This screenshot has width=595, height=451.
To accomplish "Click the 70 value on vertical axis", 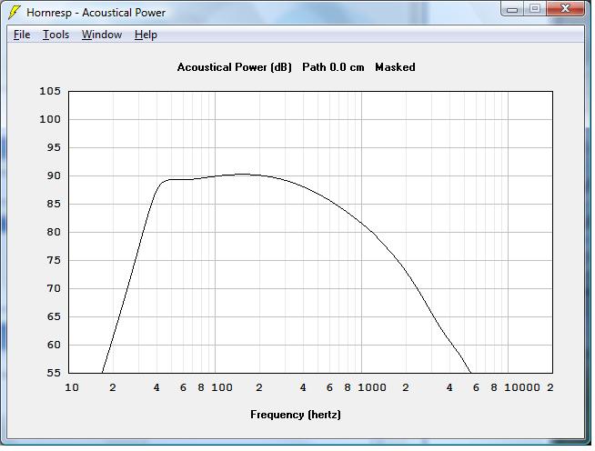I will pyautogui.click(x=54, y=288).
